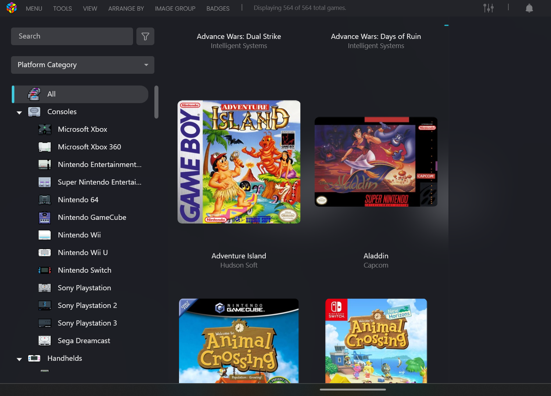This screenshot has height=396, width=551.
Task: Select Nintendo 64 platform label
Action: point(78,200)
